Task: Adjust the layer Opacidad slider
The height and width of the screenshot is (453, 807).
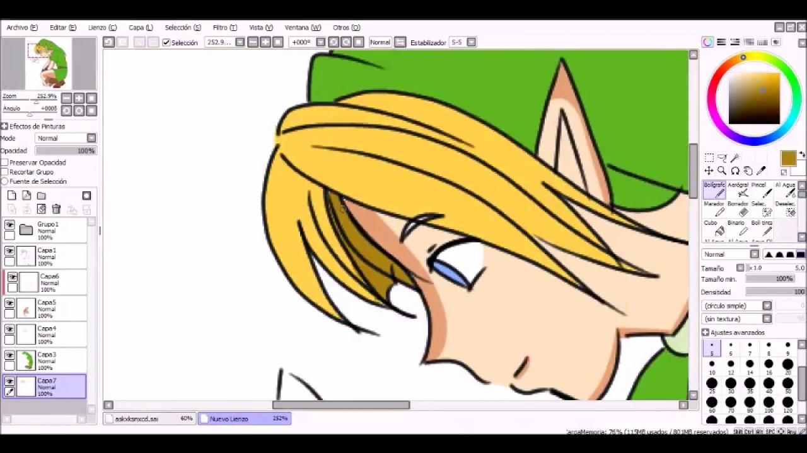Action: [66, 151]
